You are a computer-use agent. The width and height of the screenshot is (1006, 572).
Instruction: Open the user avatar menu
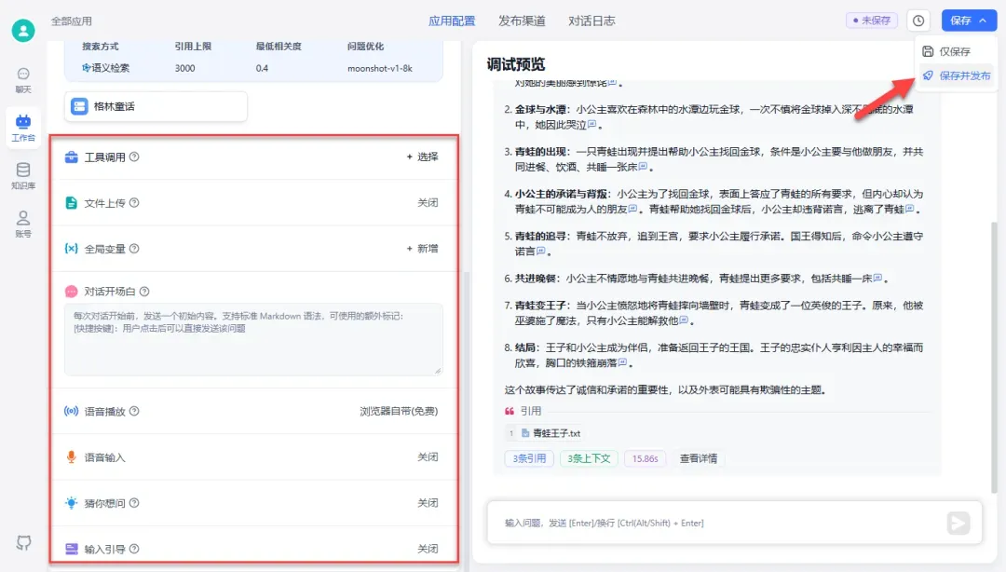(x=23, y=30)
